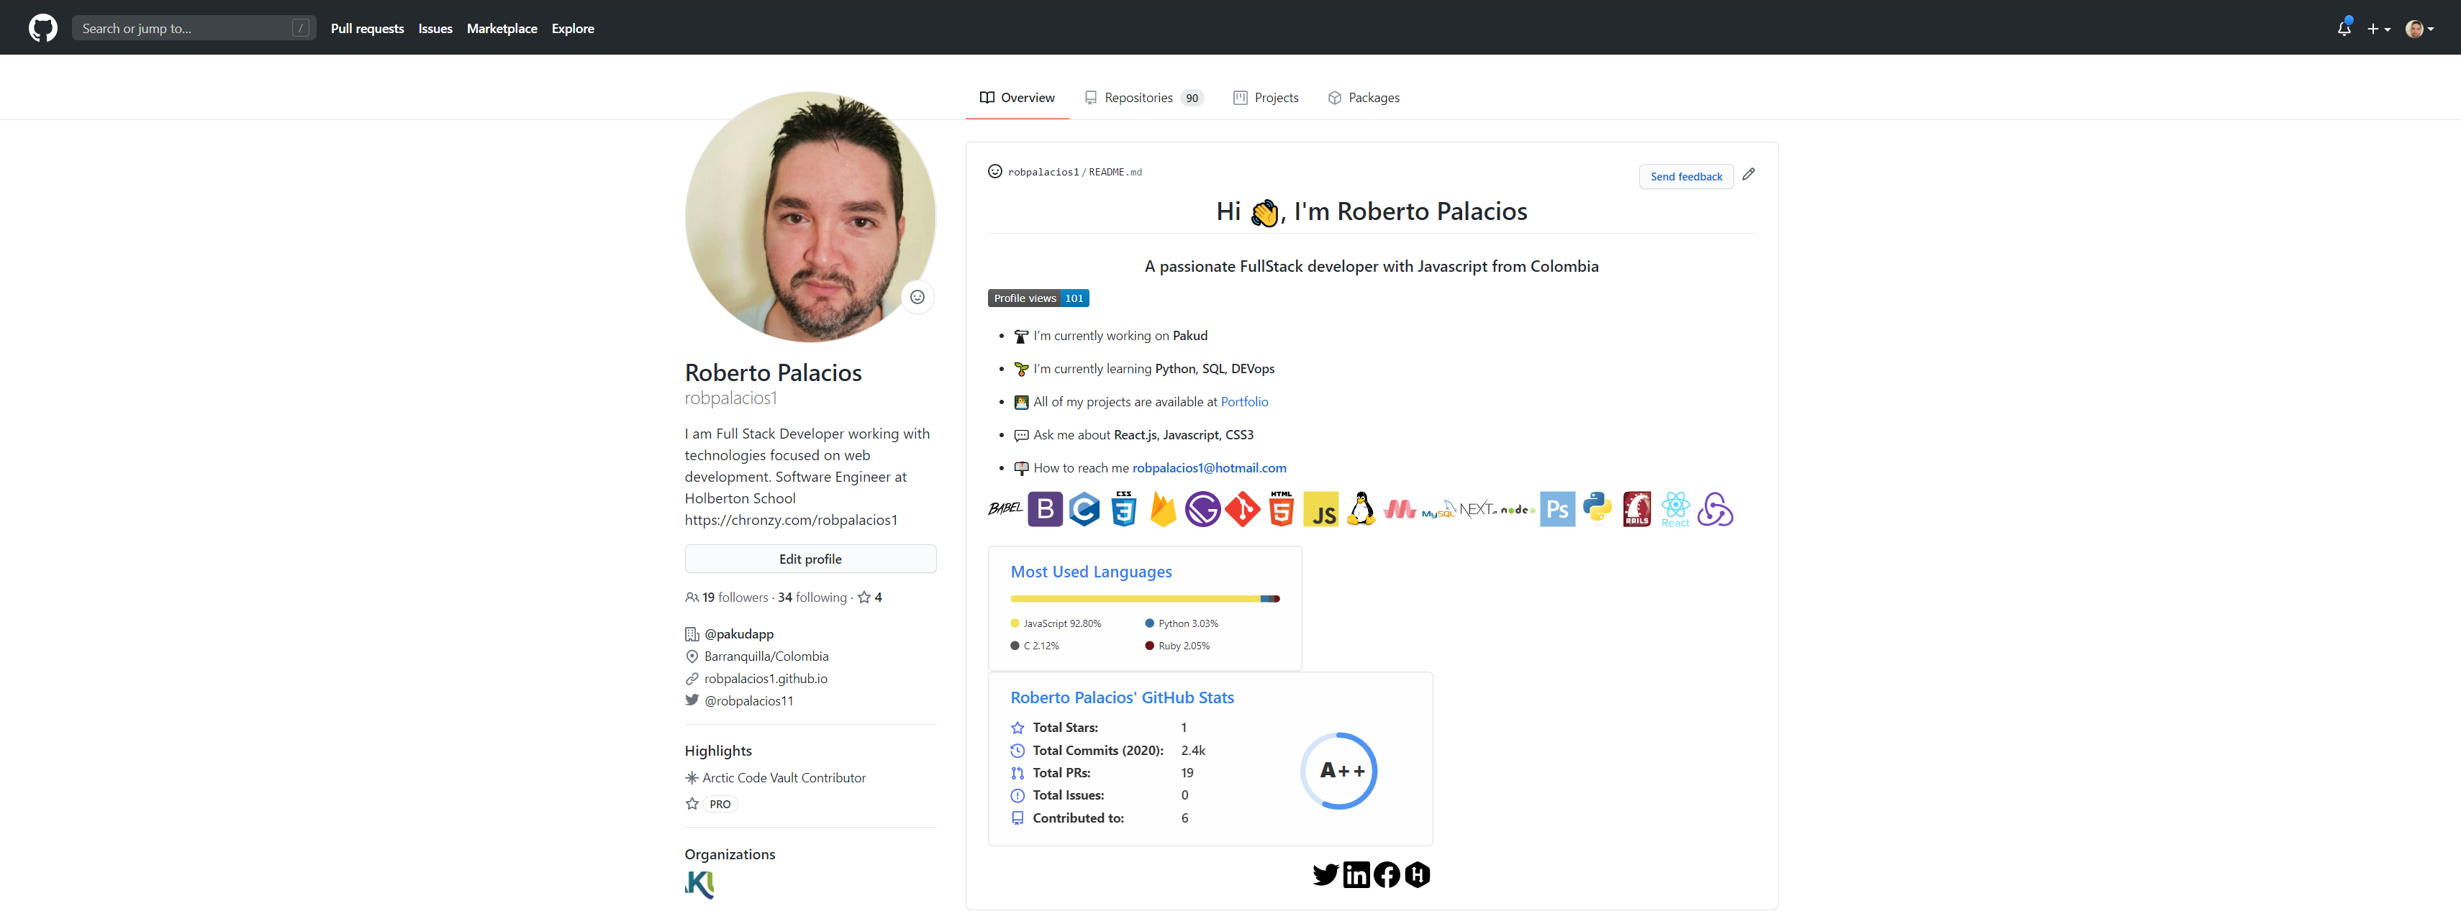The width and height of the screenshot is (2461, 924).
Task: Click the Linux penguin icon
Action: (x=1361, y=509)
